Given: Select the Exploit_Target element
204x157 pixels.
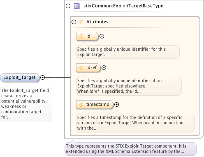Looking at the screenshot, I should [20, 78].
